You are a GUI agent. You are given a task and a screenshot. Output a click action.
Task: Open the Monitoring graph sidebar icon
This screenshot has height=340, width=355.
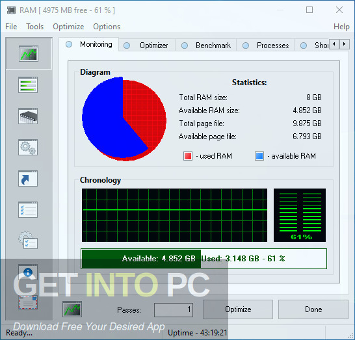(29, 53)
